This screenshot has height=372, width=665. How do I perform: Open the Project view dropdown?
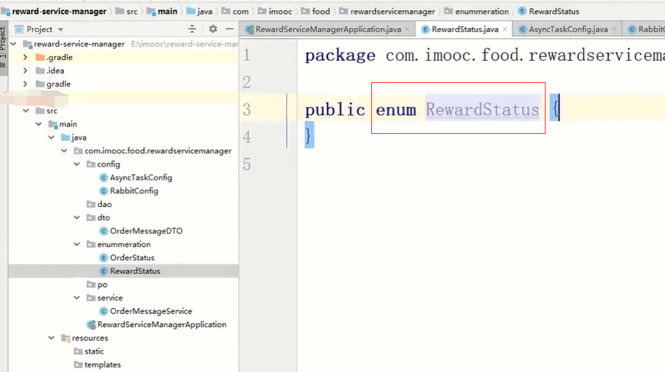[x=60, y=29]
